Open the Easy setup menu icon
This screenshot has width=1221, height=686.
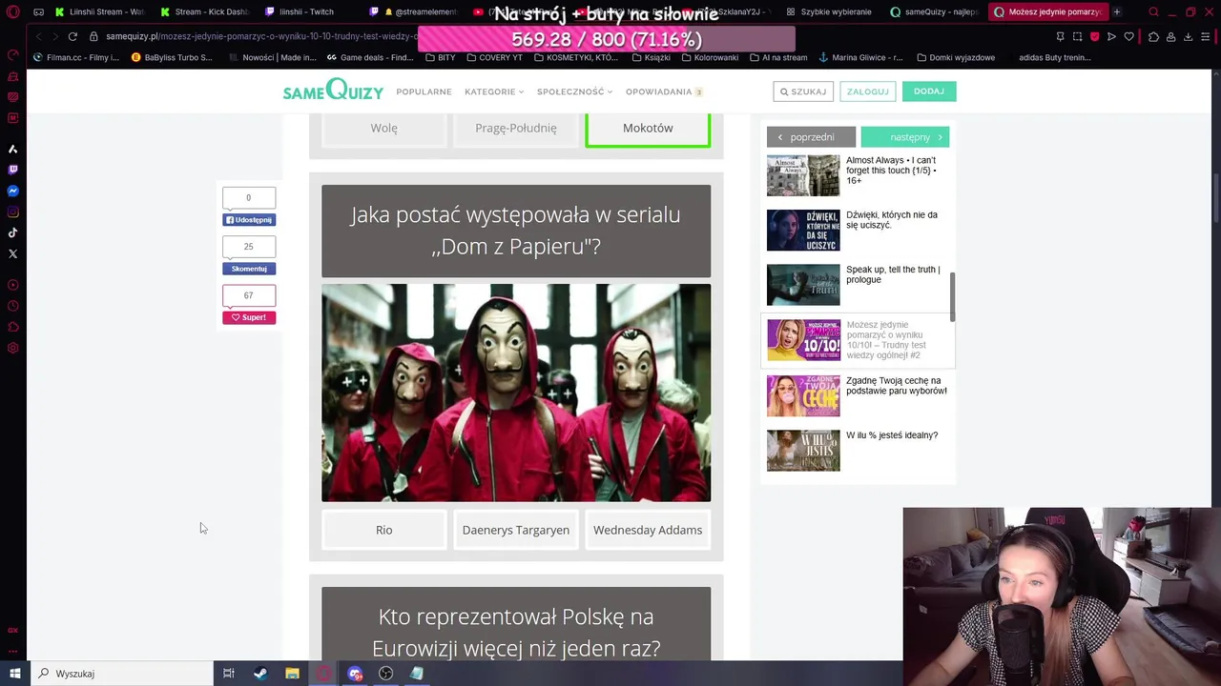(x=1206, y=36)
